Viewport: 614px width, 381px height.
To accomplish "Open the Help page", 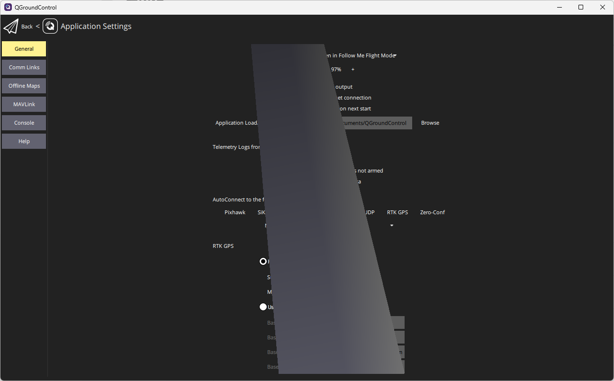I will click(x=24, y=141).
